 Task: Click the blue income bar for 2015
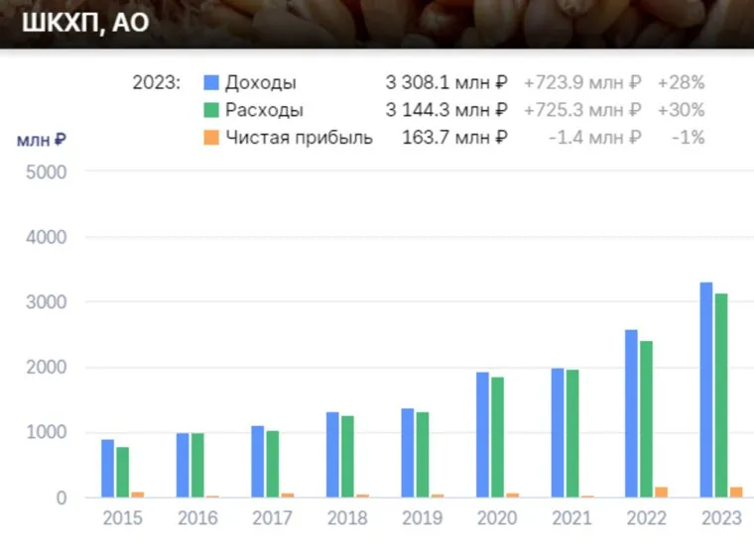(108, 468)
